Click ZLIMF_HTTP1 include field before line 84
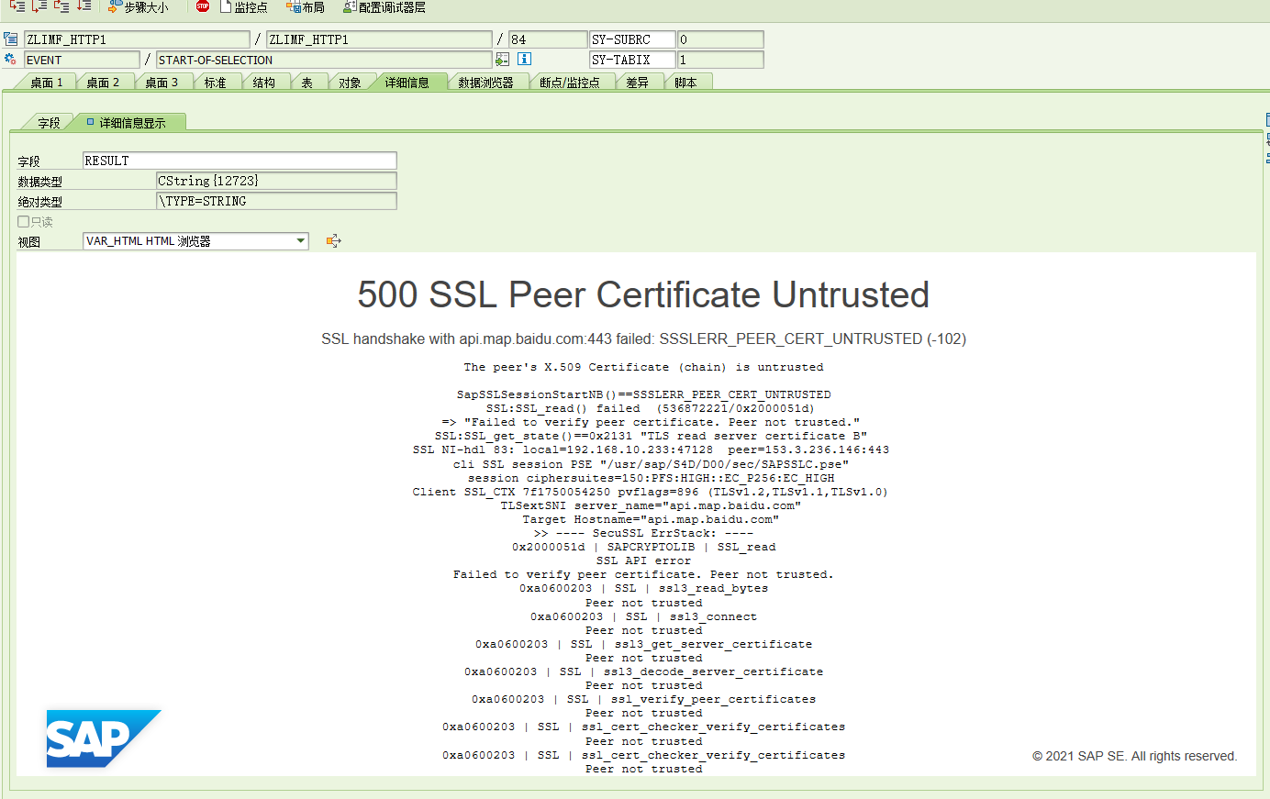Viewport: 1270px width, 799px height. point(379,39)
